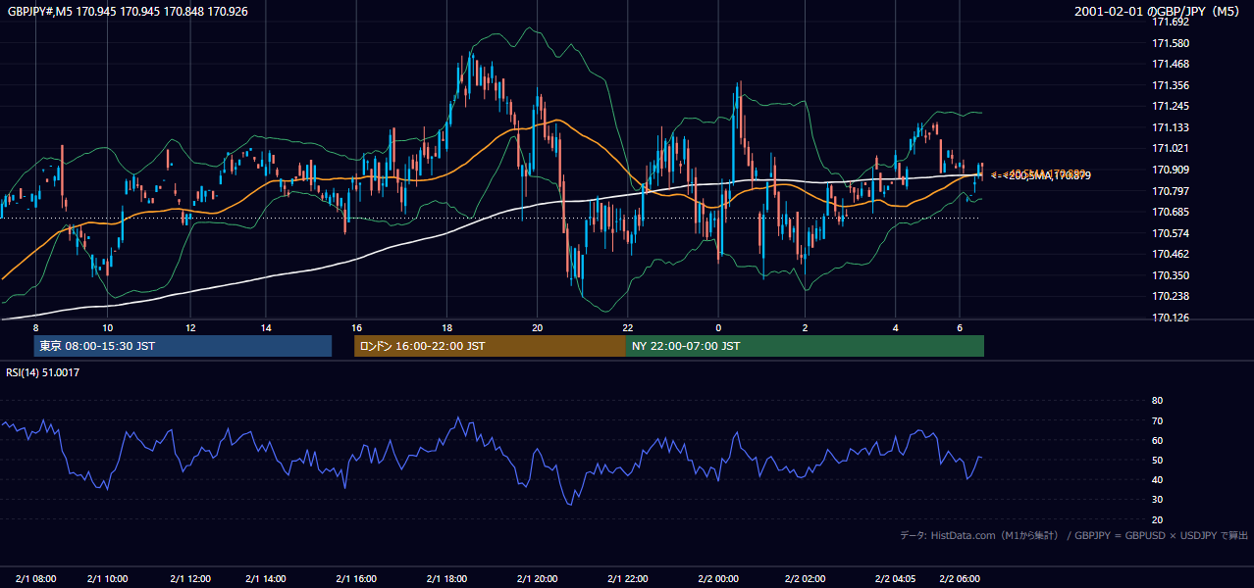Screen dimensions: 1254x588
Task: Click hour label 16 under the price chart
Action: pos(356,327)
